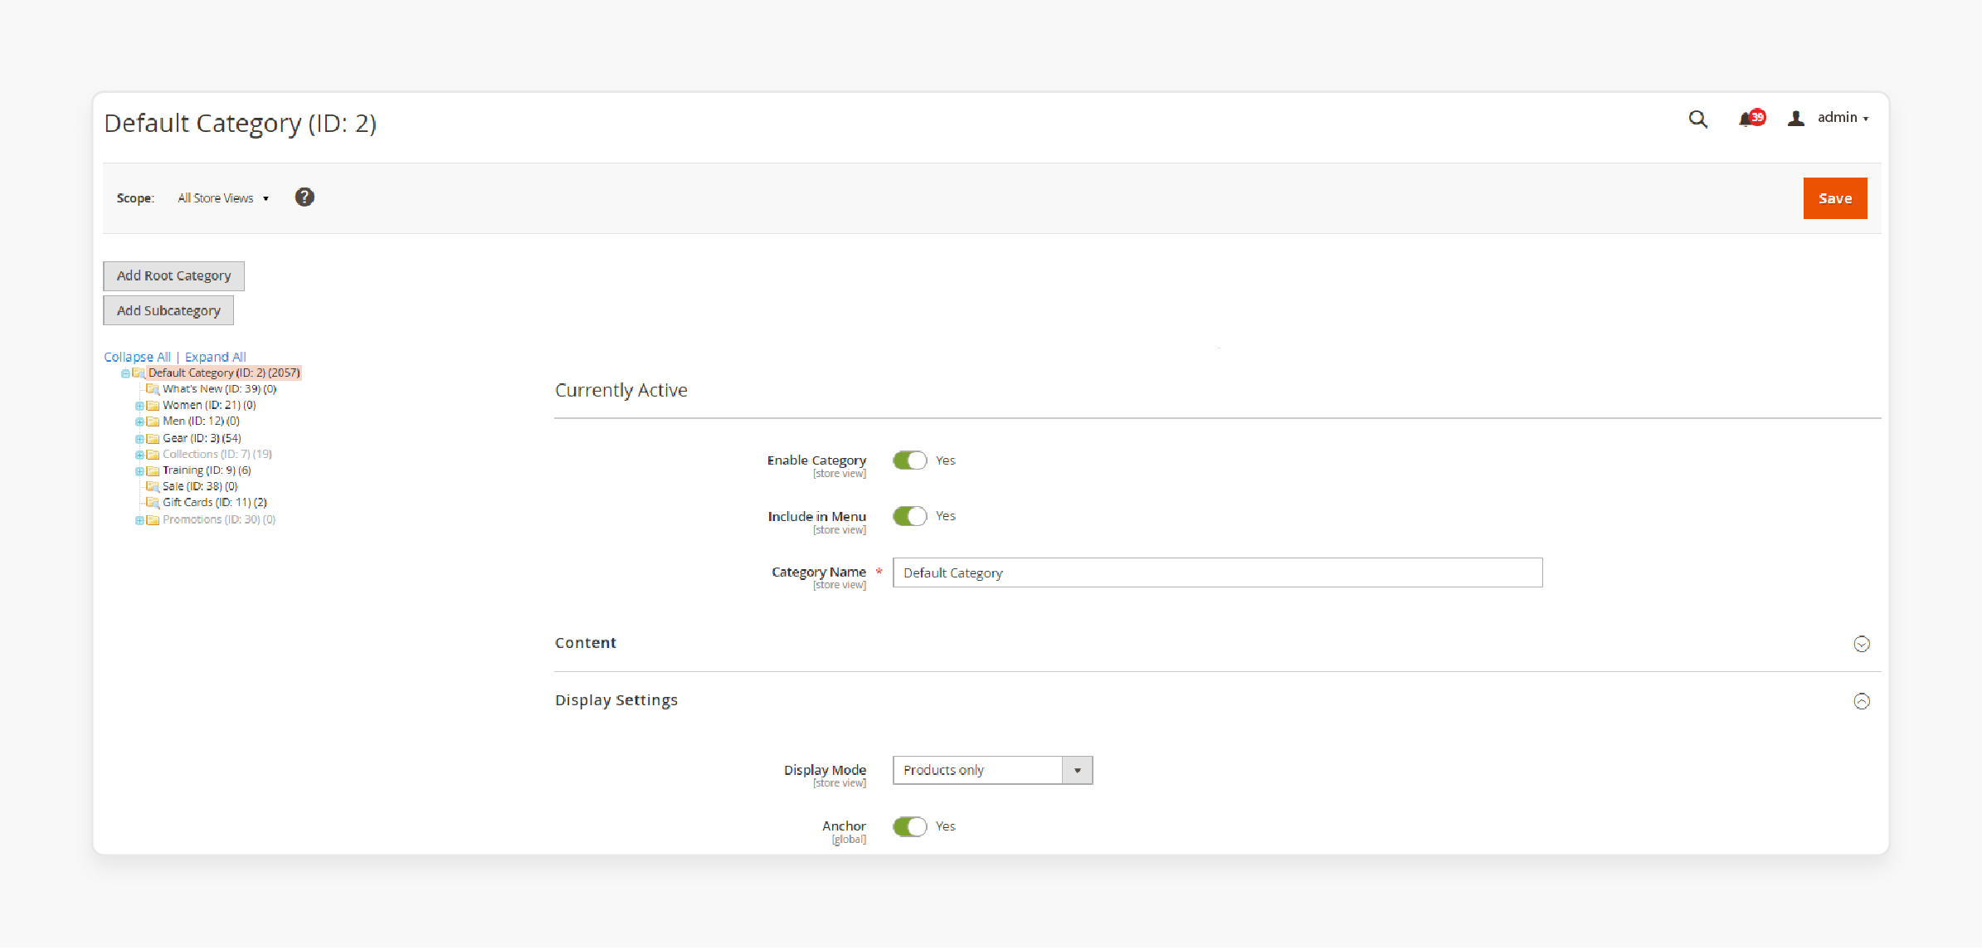
Task: Toggle Include in Menu switch
Action: [909, 516]
